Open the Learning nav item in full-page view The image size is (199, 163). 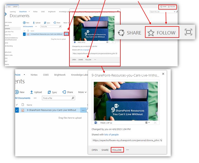(13, 12)
